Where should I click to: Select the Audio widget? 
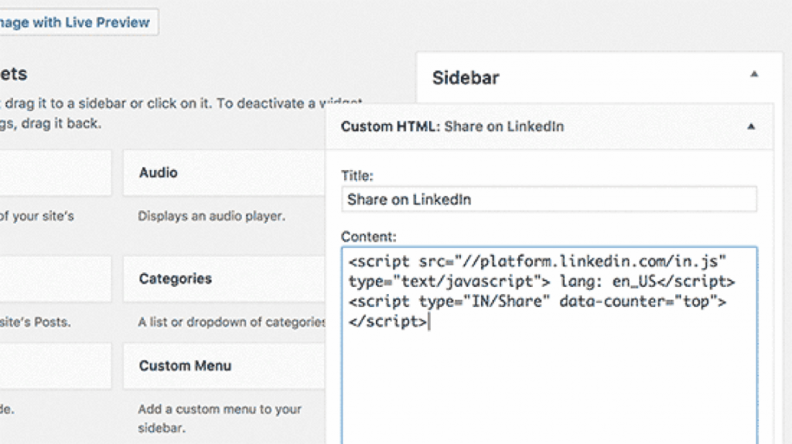(x=224, y=172)
